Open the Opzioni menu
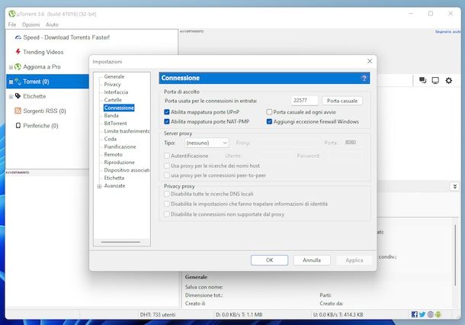This screenshot has width=465, height=325. pos(30,24)
